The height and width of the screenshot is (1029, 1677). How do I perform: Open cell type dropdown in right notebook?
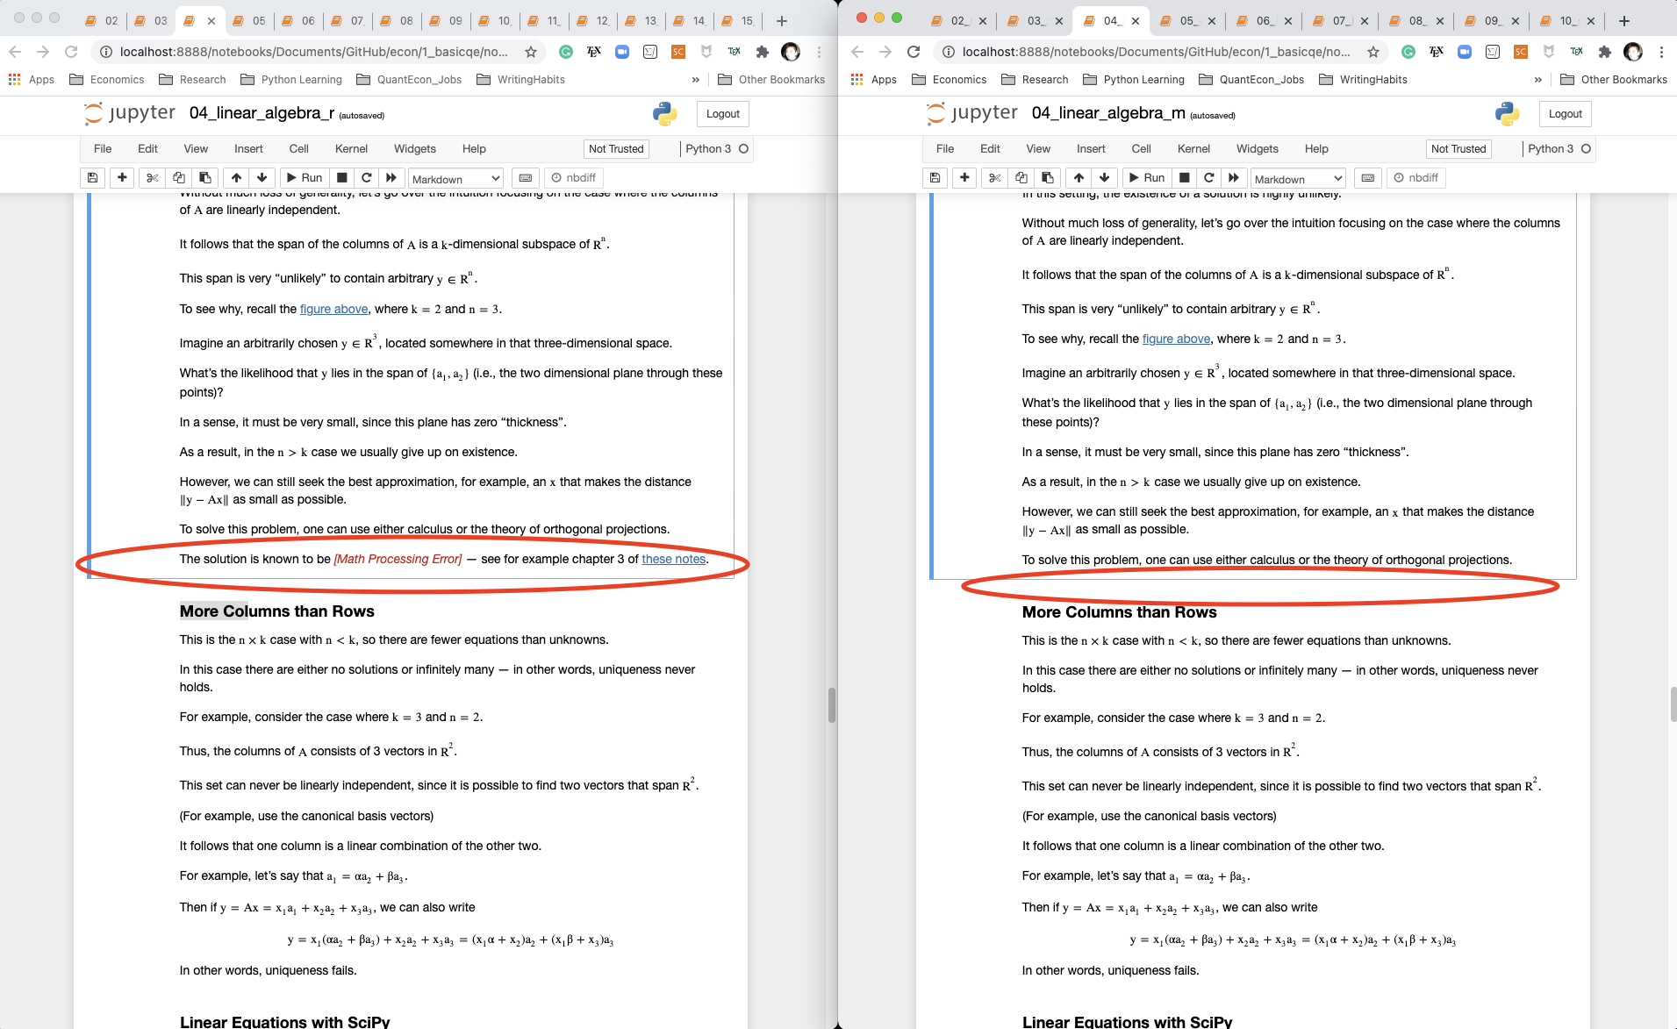1299,179
